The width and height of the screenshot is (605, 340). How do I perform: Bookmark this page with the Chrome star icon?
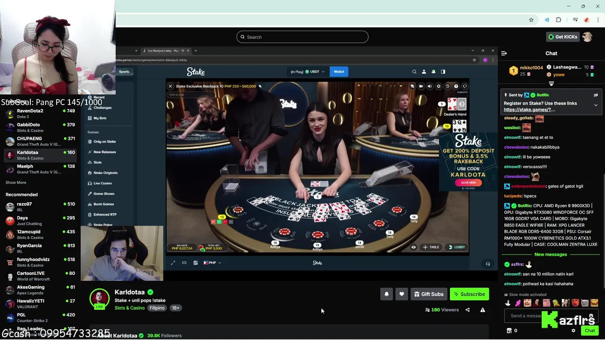coord(531,20)
